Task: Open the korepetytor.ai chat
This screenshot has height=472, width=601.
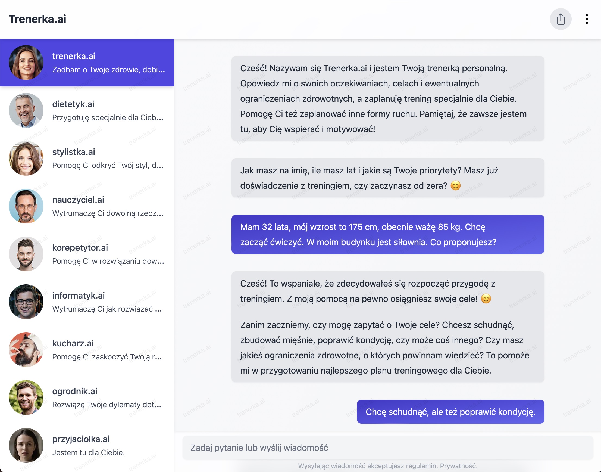Action: coord(108,254)
